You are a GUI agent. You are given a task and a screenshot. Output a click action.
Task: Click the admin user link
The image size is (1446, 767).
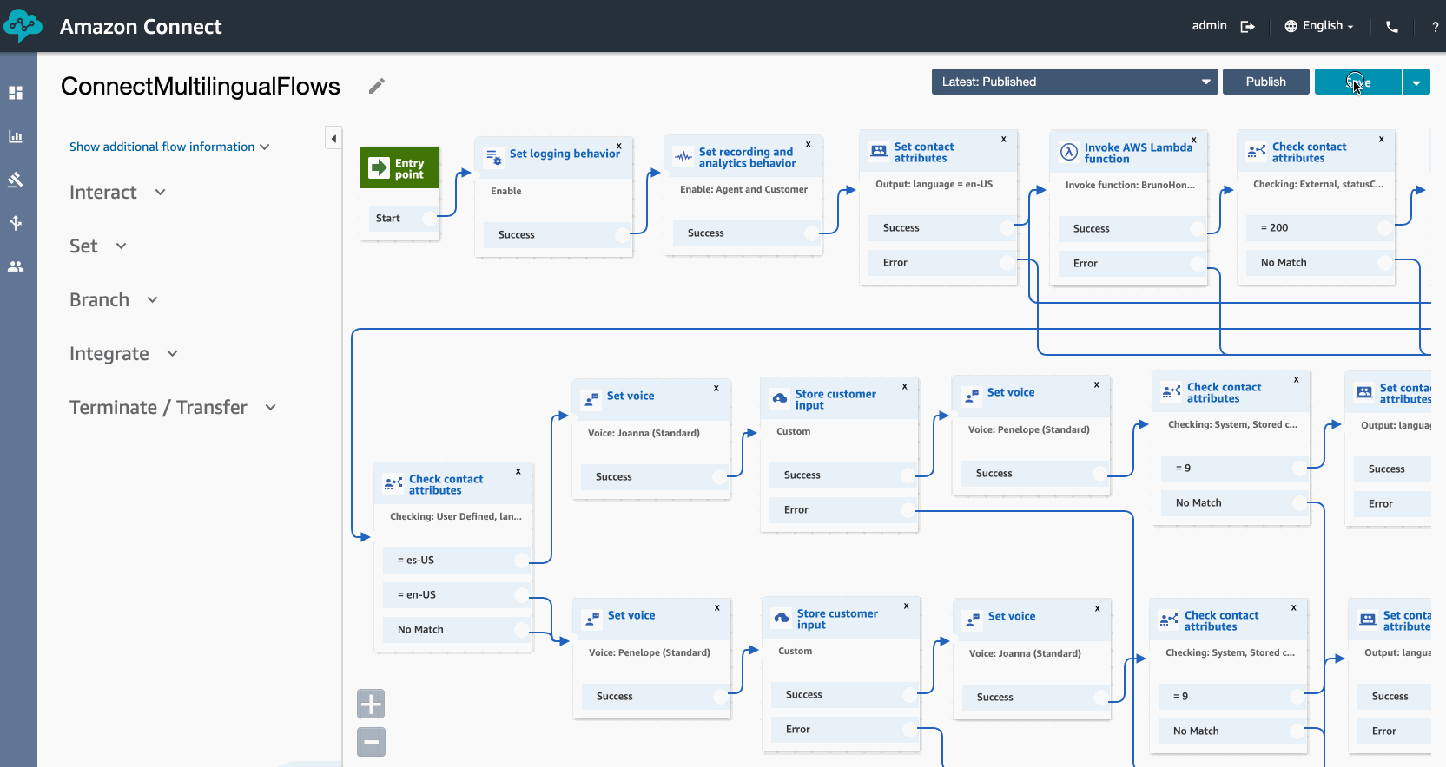tap(1209, 26)
